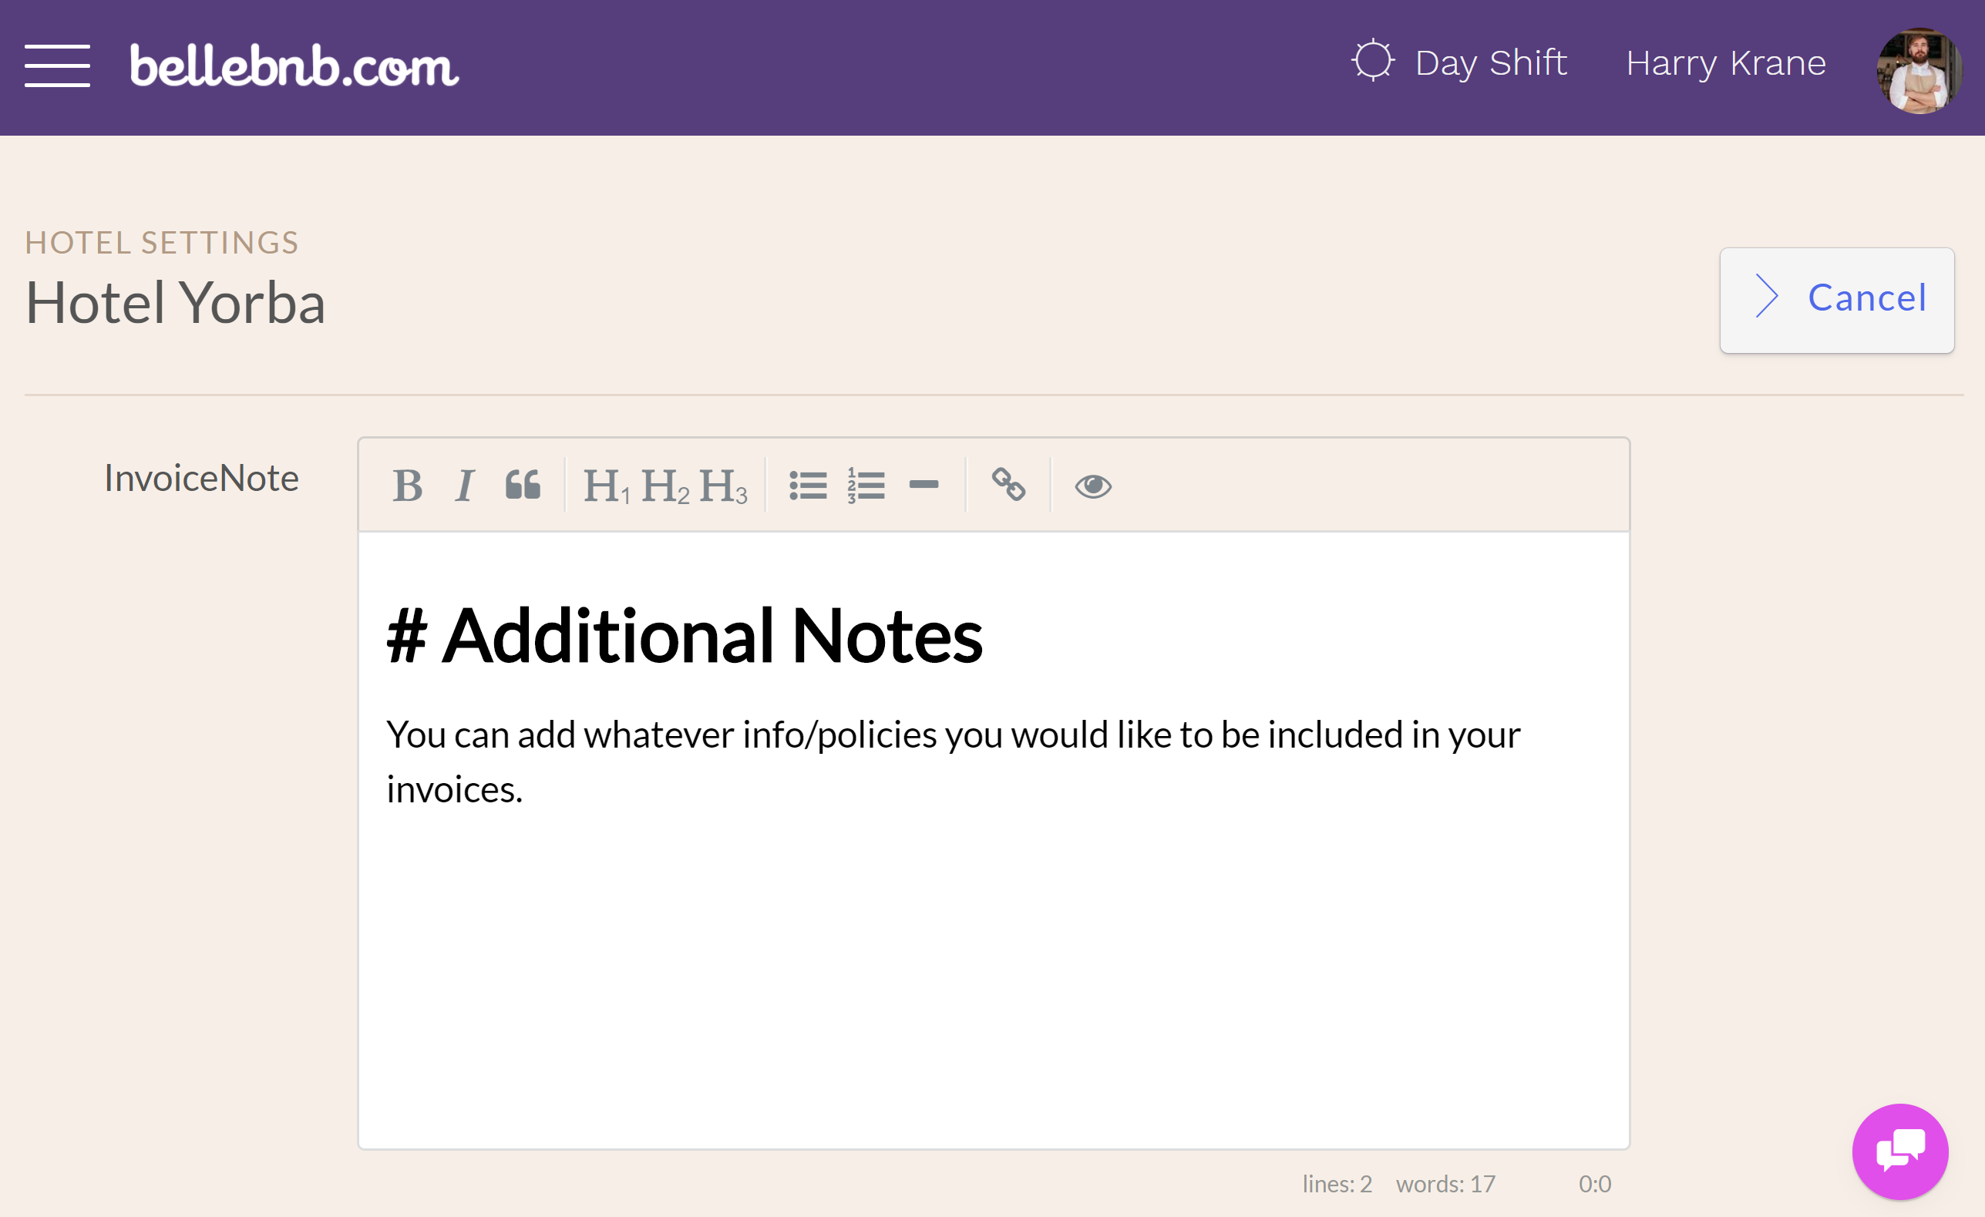Image resolution: width=1985 pixels, height=1217 pixels.
Task: Open the chat support bubble
Action: (x=1900, y=1151)
